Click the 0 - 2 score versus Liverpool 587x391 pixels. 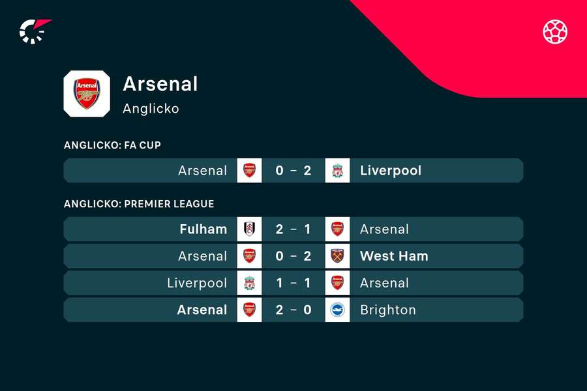(x=293, y=171)
